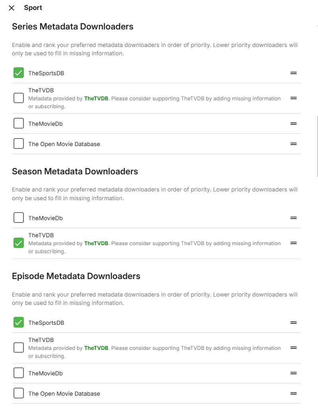Uncheck TheTVDB under Season Metadata Downloaders

point(19,243)
